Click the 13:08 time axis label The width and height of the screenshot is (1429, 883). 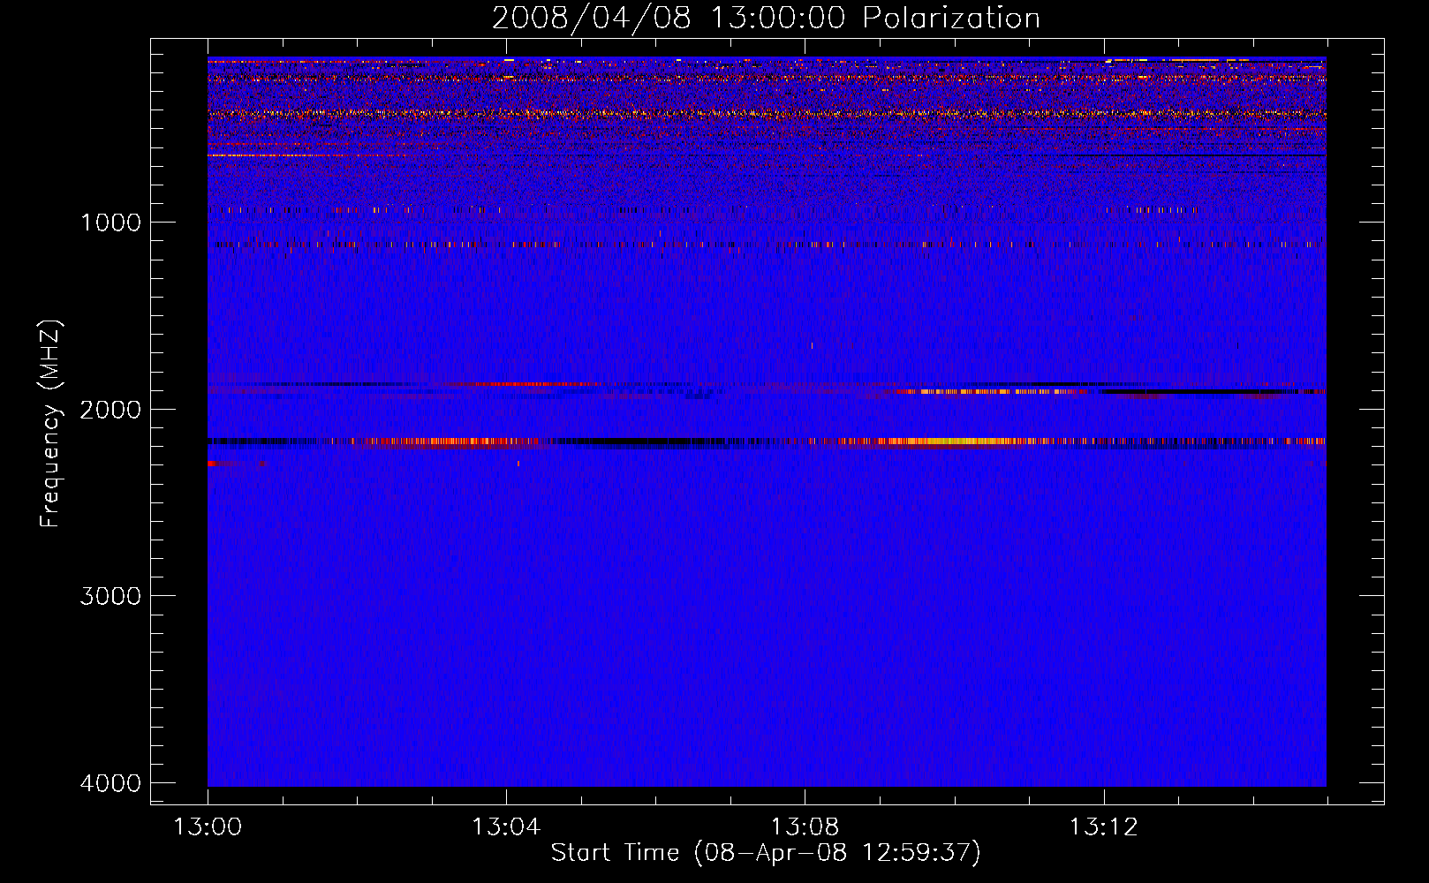[x=805, y=827]
